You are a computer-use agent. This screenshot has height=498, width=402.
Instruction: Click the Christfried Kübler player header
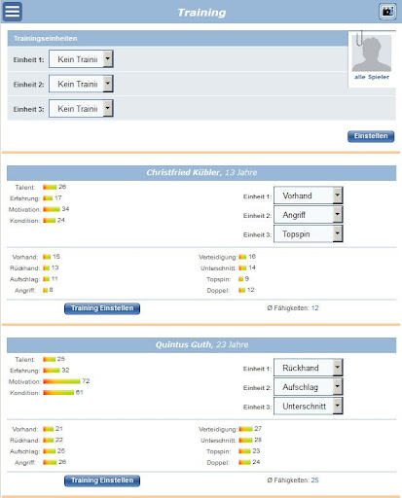click(x=201, y=173)
